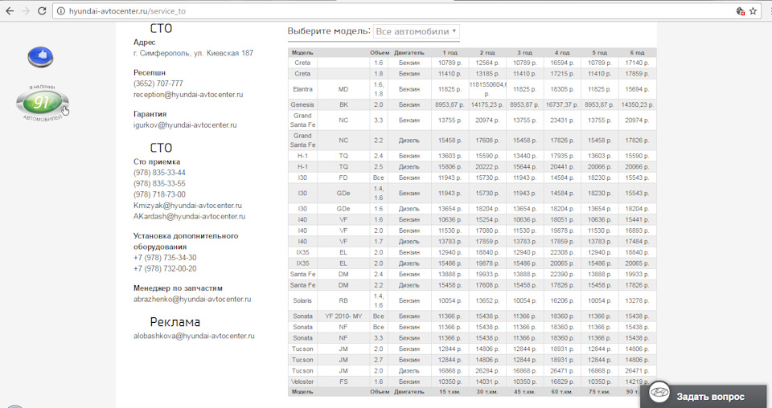Screen dimensions: 772x408
Task: Select the '6 год' column header
Action: pyautogui.click(x=637, y=52)
